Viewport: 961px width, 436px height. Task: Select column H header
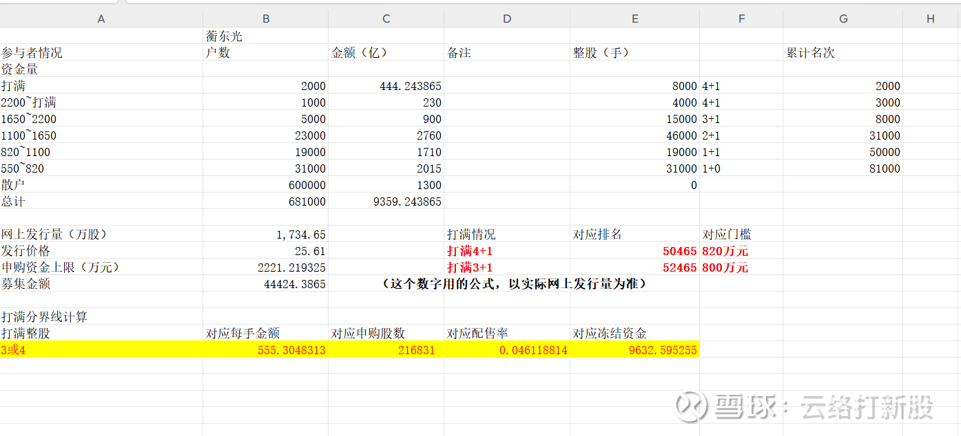tap(931, 19)
